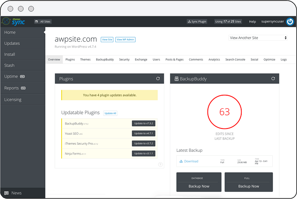Click the Sync Plugin button
Screen dimensions: 297x199
pyautogui.click(x=197, y=22)
